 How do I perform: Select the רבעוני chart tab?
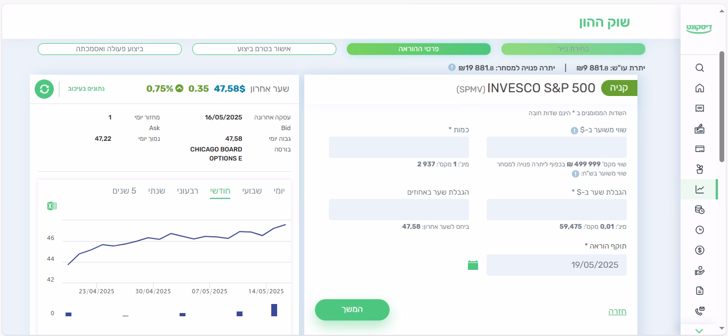coord(188,191)
